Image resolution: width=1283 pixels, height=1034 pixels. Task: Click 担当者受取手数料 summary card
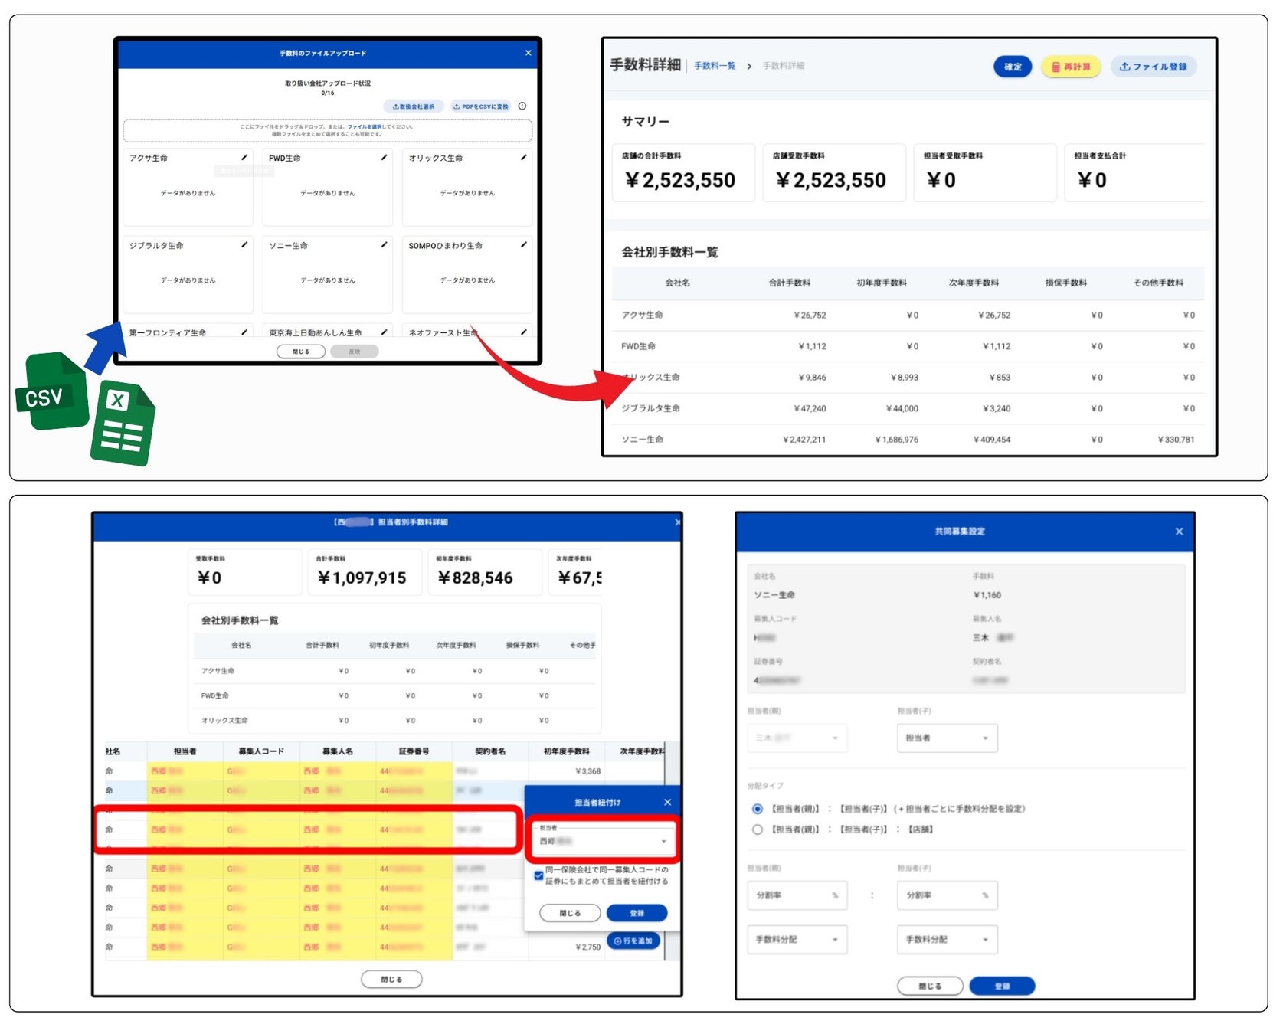point(985,172)
